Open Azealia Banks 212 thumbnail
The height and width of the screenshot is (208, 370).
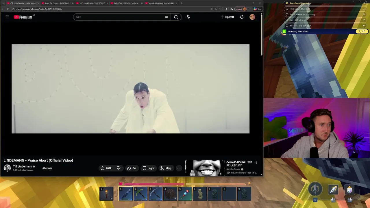[x=205, y=168]
